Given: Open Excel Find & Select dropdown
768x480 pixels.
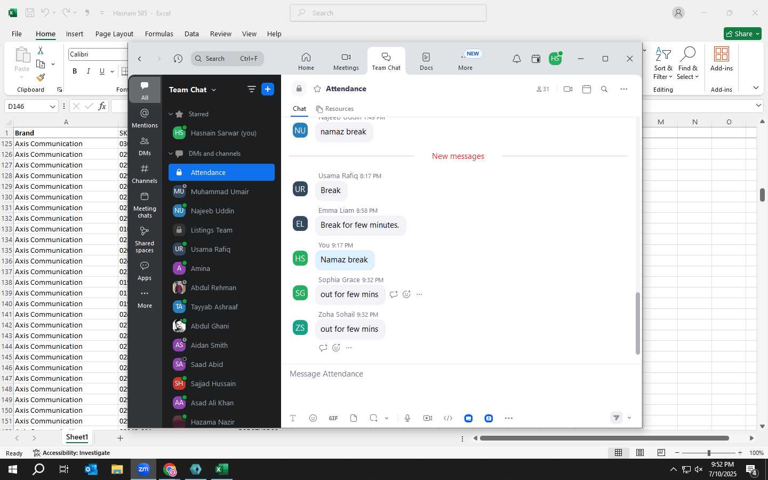Looking at the screenshot, I should point(688,63).
